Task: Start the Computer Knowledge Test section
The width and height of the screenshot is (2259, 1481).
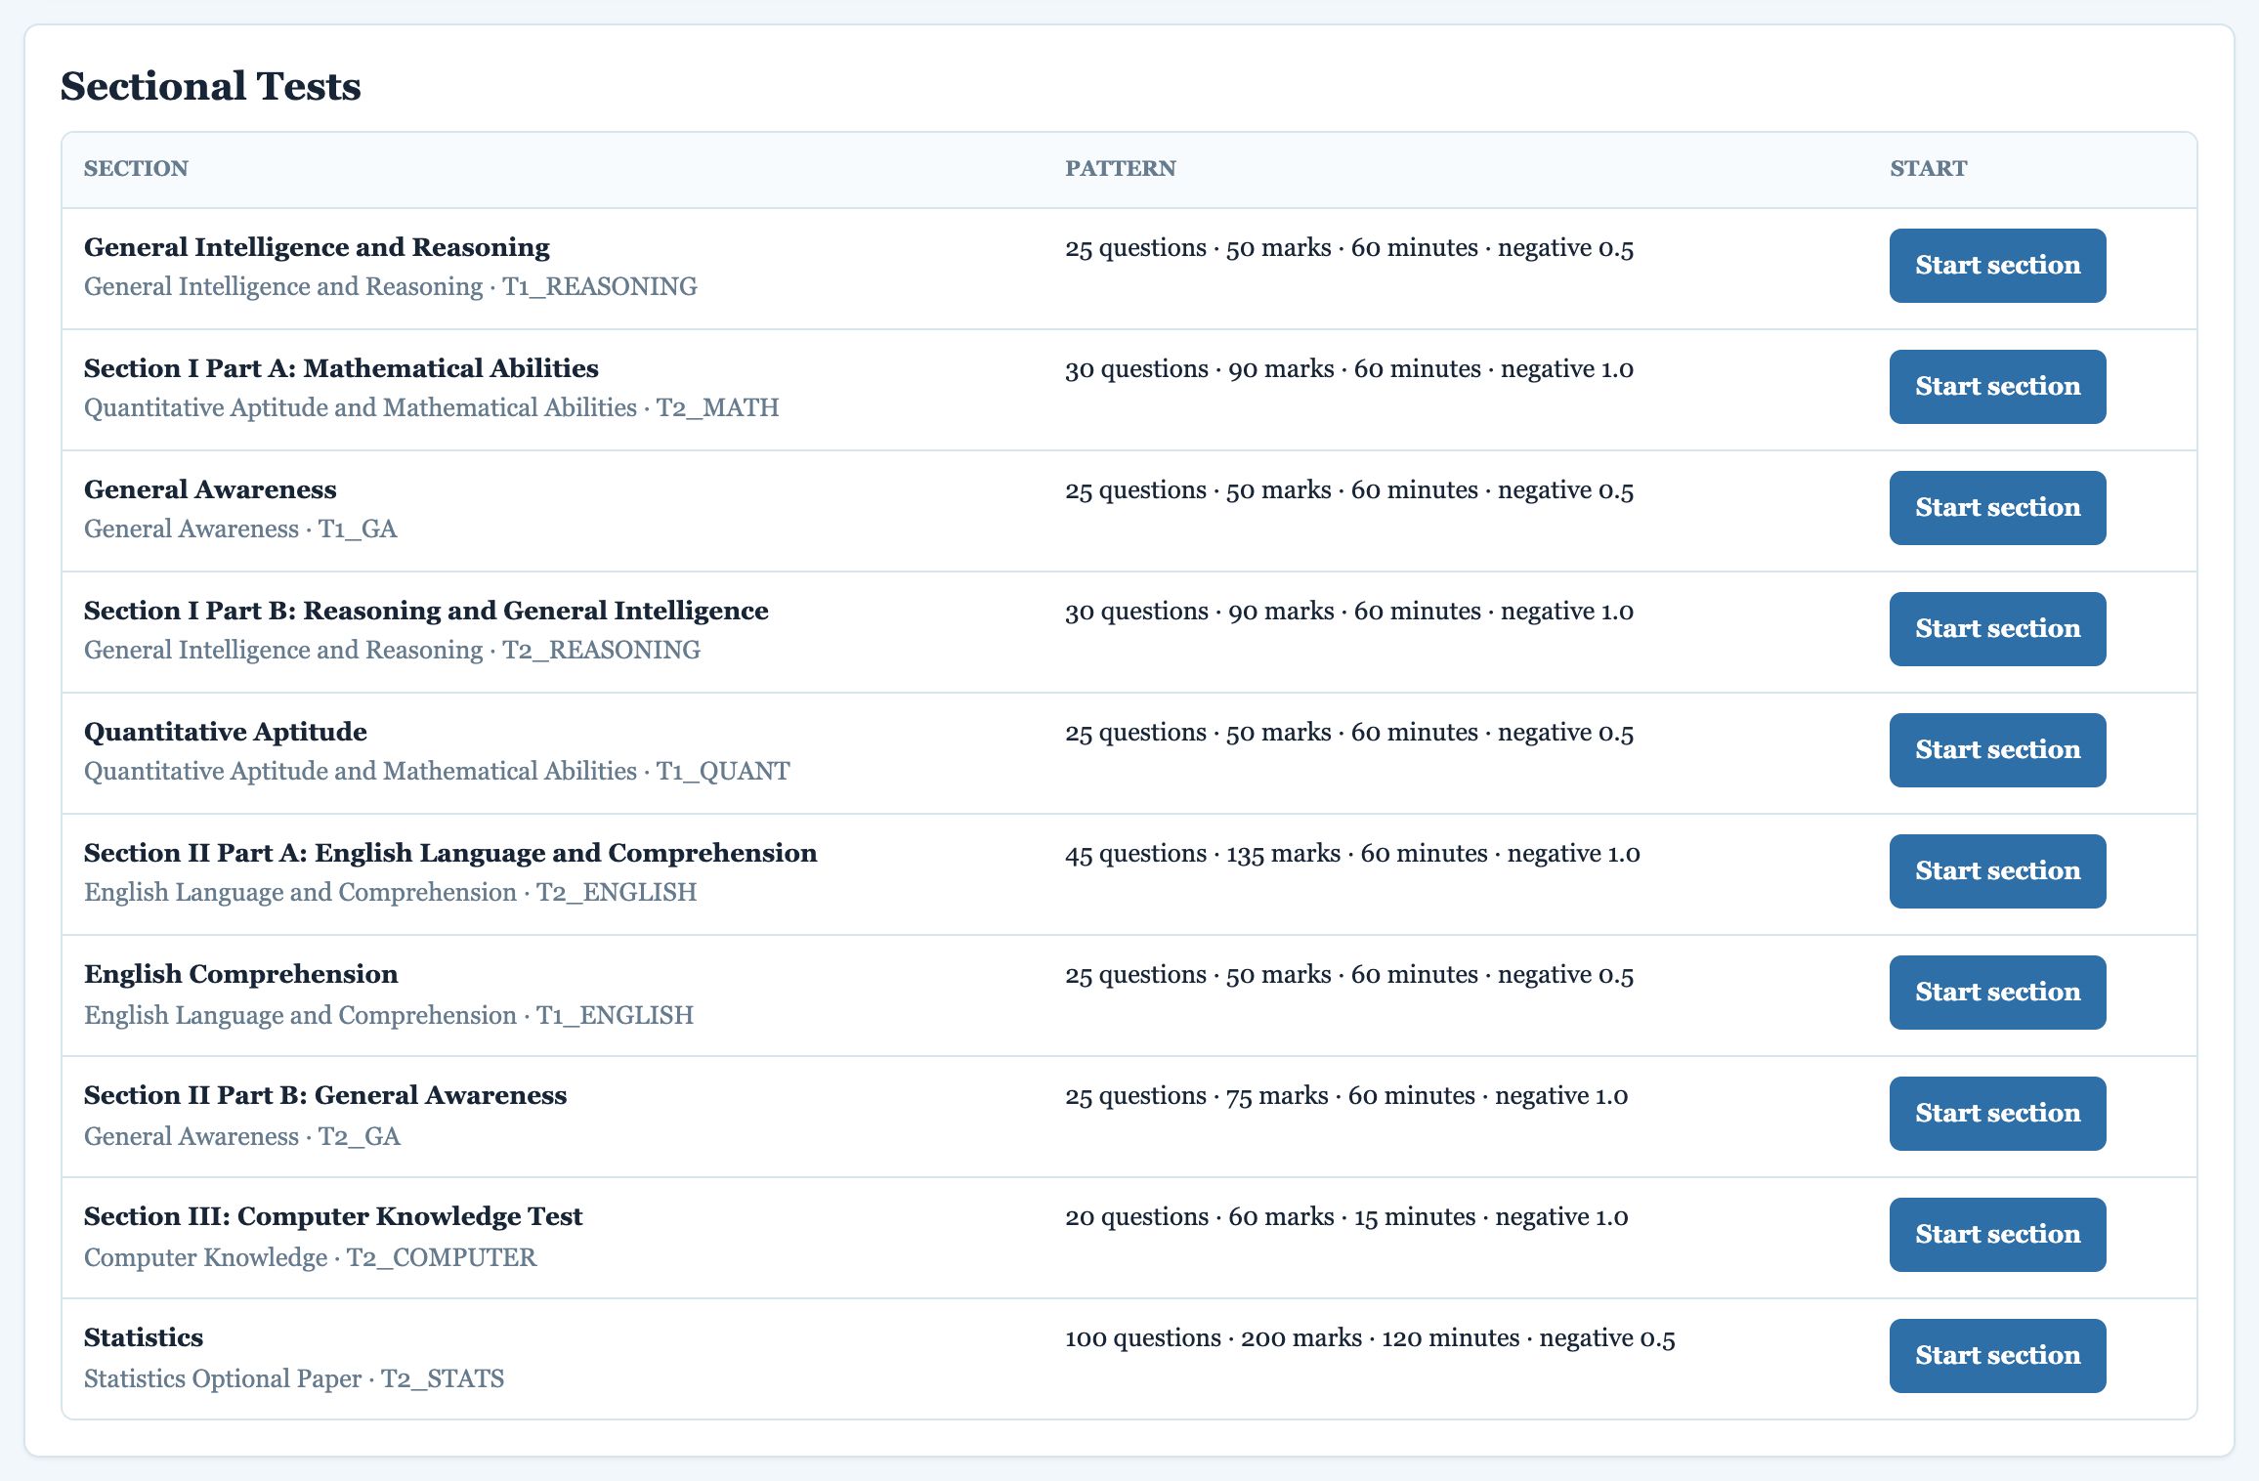Action: tap(1997, 1235)
